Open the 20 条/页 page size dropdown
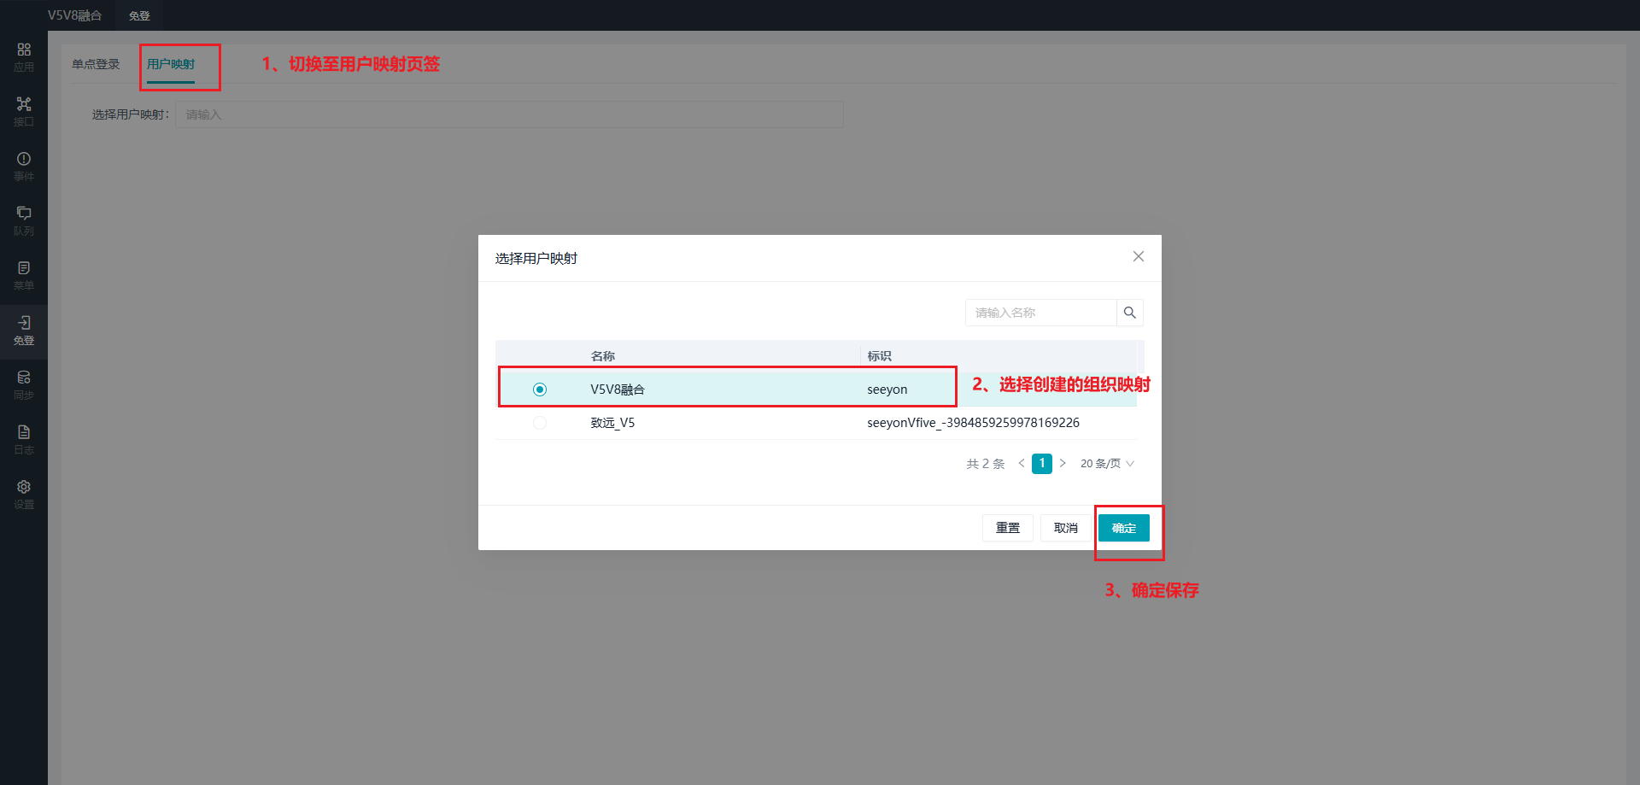 point(1107,464)
